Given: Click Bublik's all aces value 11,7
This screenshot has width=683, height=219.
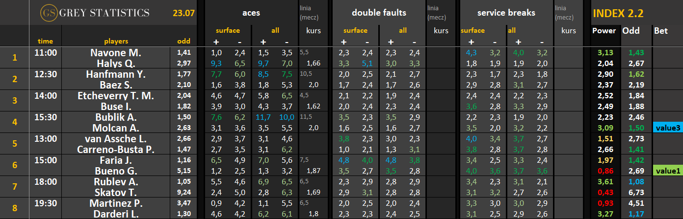Looking at the screenshot, I should tap(263, 117).
